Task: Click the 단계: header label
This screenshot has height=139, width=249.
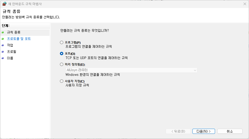Action: click(x=5, y=26)
